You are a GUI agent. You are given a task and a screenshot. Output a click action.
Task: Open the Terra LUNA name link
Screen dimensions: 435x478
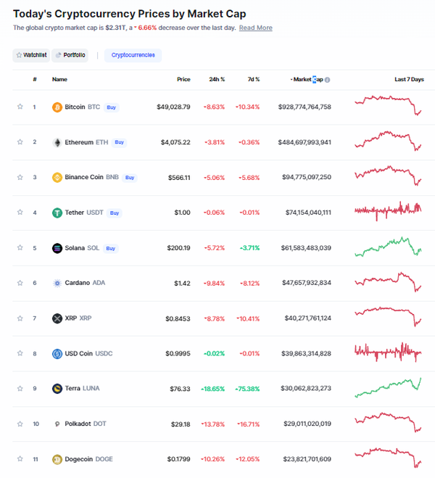(82, 388)
